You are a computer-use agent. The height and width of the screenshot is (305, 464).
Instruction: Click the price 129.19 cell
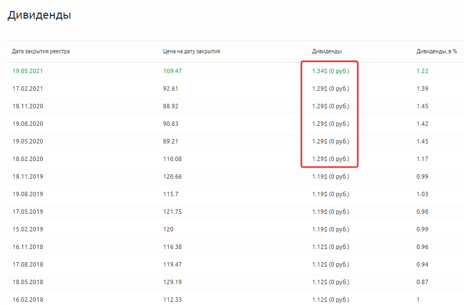(172, 282)
